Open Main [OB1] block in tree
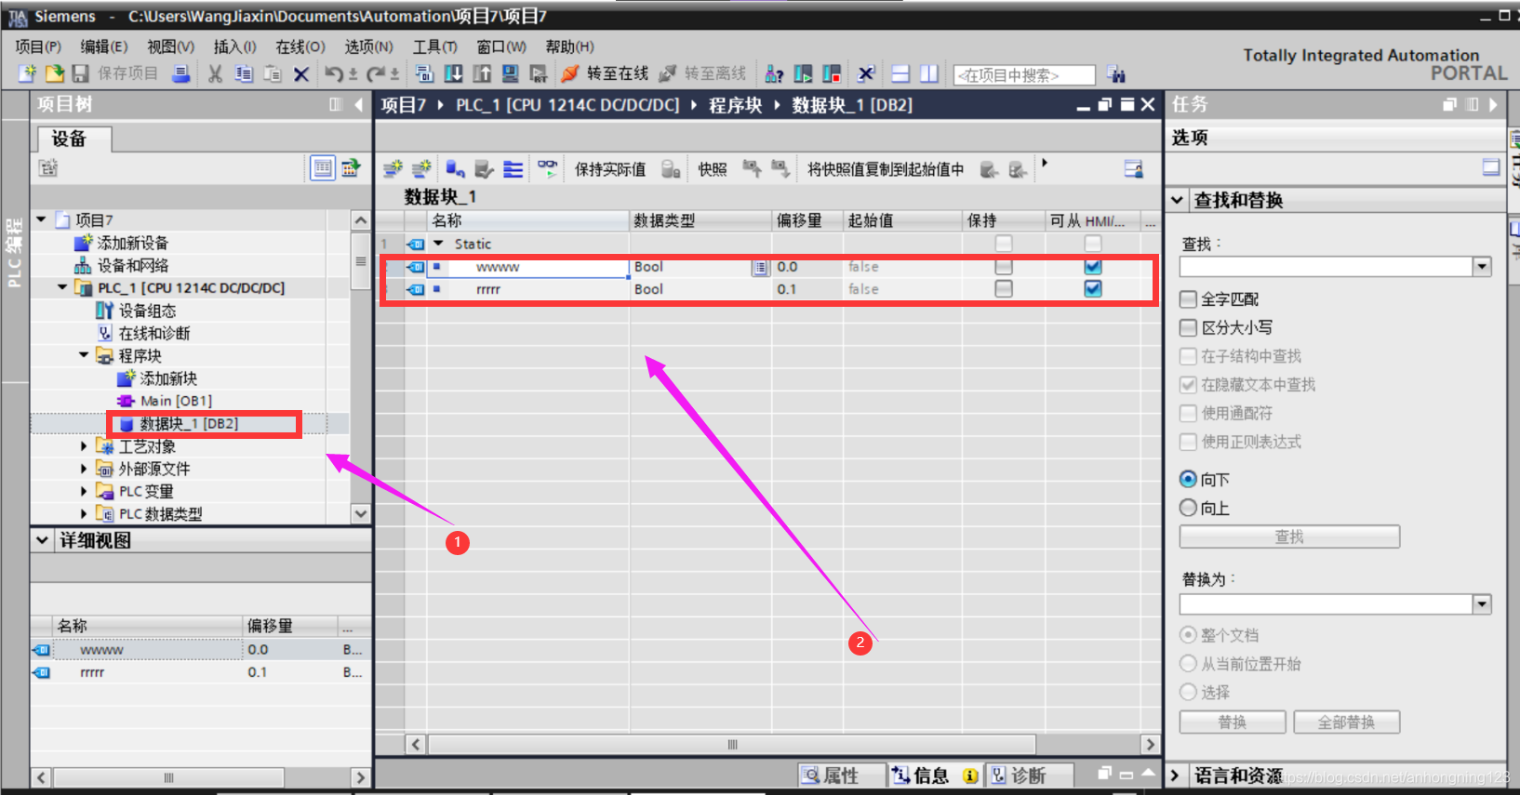1520x795 pixels. [x=176, y=401]
